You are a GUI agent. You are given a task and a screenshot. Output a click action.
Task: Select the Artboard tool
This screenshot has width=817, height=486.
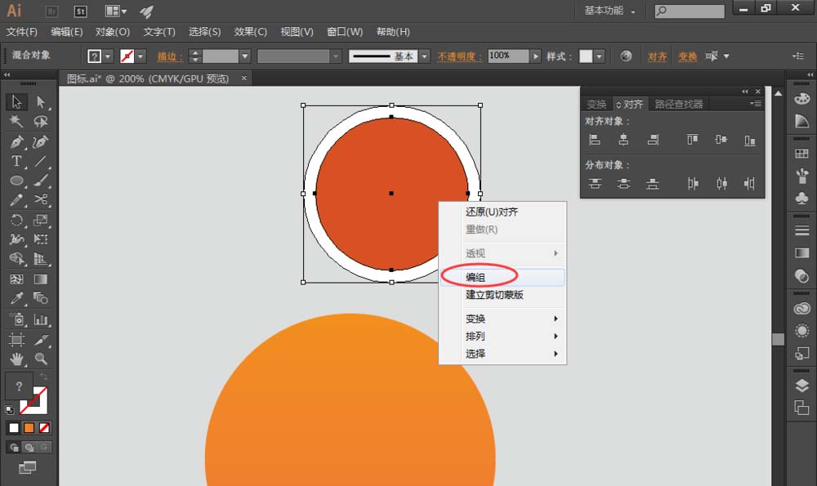[16, 340]
